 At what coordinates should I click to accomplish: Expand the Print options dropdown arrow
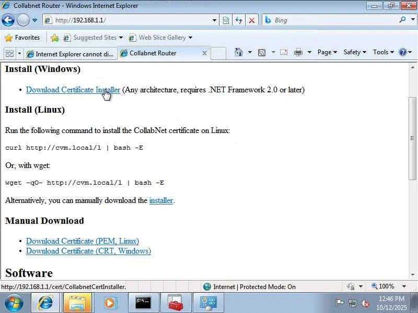pyautogui.click(x=309, y=52)
